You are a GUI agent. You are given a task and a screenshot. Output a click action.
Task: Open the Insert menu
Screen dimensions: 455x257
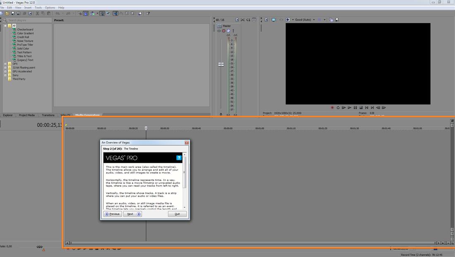(x=28, y=7)
